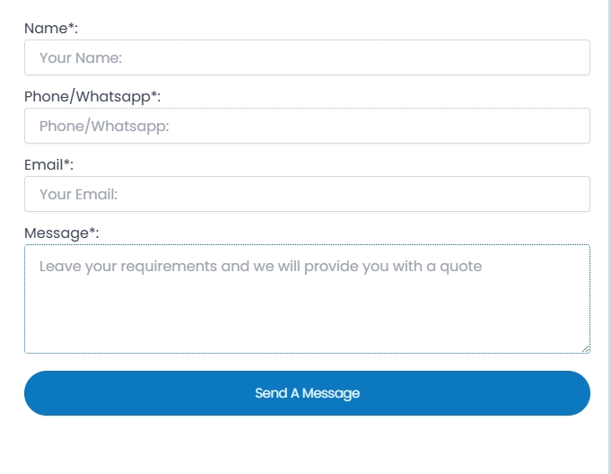Click the vertical scrollbar at right edge
This screenshot has height=474, width=611.
click(609, 237)
